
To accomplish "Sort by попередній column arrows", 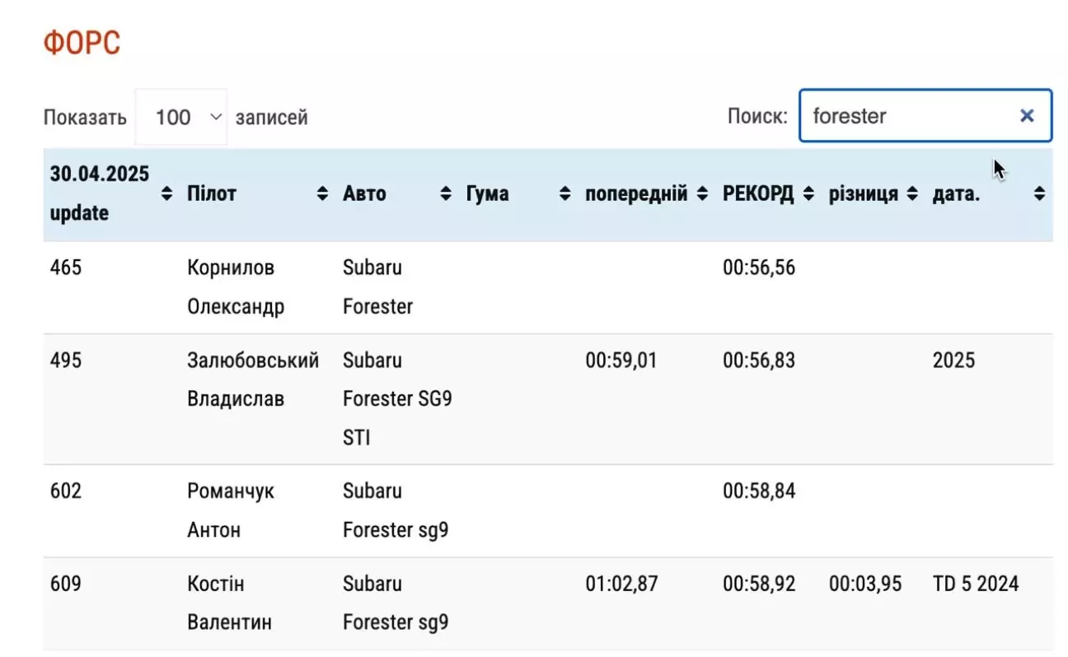I will (x=702, y=194).
